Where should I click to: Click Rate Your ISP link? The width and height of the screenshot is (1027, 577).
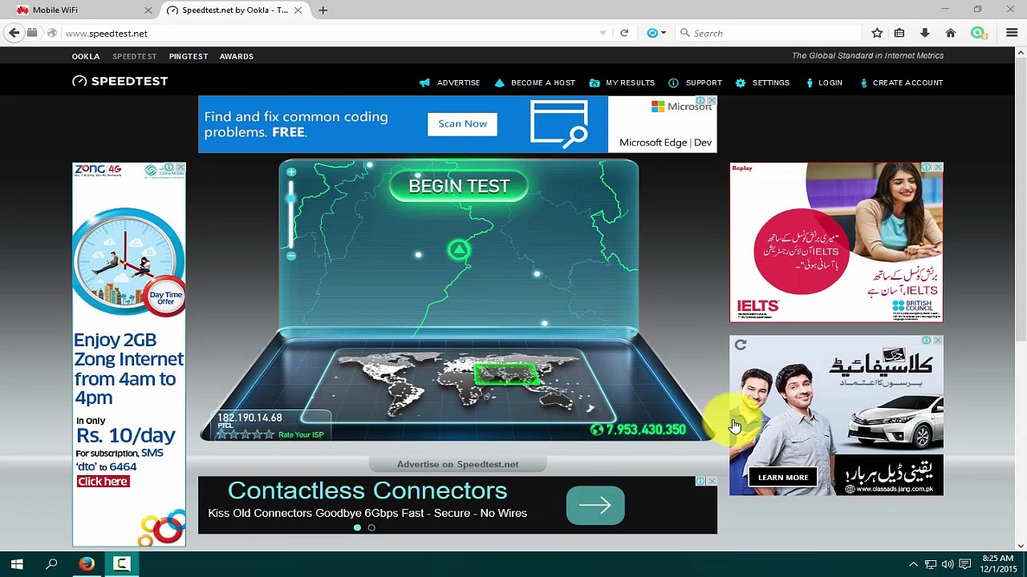(301, 434)
